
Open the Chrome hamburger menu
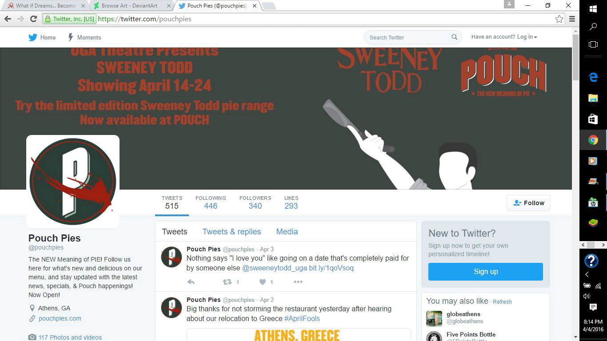(x=572, y=19)
